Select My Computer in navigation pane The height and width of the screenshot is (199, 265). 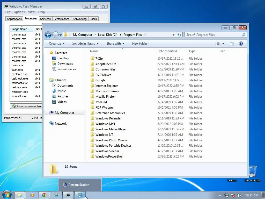[64, 113]
